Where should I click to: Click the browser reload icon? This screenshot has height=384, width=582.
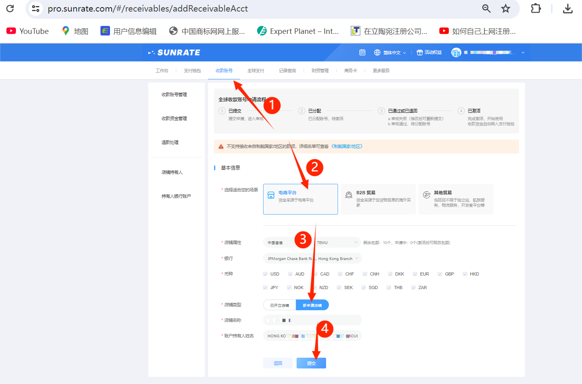10,8
